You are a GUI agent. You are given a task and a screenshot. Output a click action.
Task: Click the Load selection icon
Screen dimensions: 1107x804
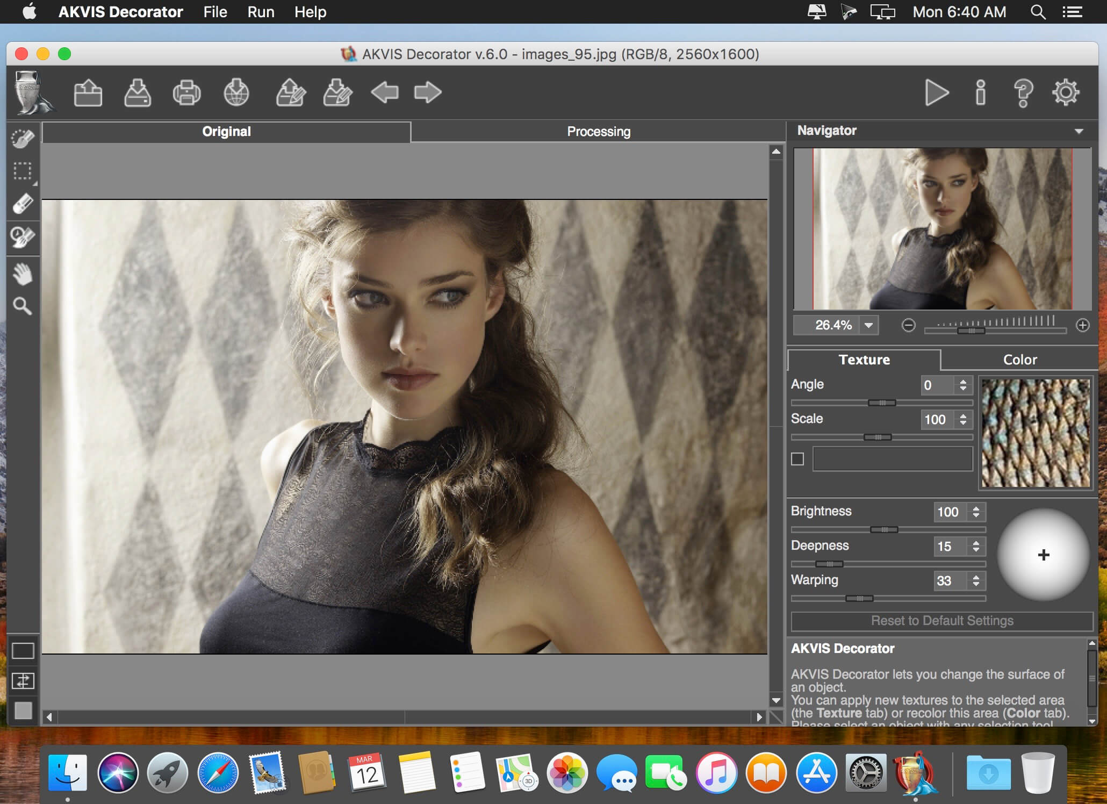click(291, 93)
